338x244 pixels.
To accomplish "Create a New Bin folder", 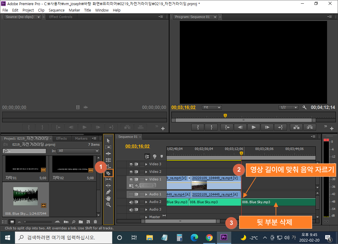I will (81, 221).
